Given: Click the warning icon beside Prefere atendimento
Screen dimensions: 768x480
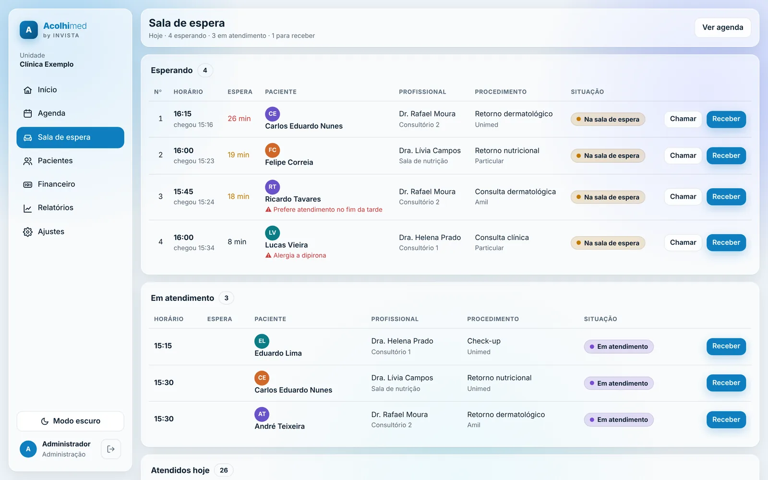Looking at the screenshot, I should 268,209.
